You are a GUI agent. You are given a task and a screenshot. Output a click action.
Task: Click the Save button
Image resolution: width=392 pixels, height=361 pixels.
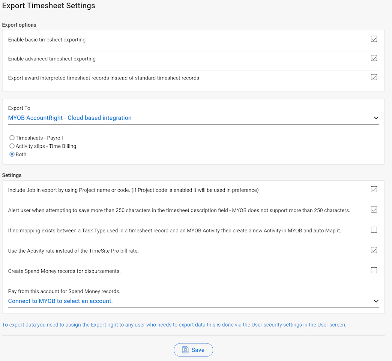pos(193,350)
